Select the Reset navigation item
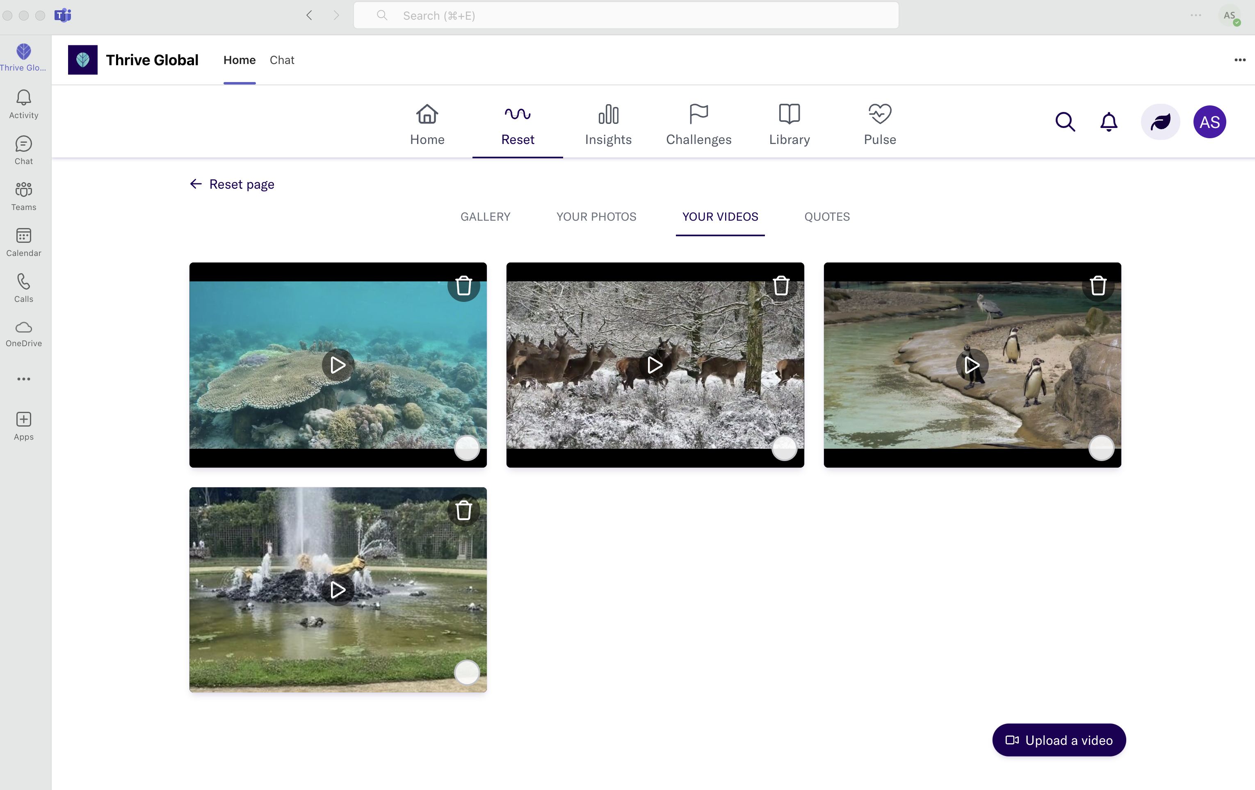This screenshot has height=790, width=1255. coord(518,125)
